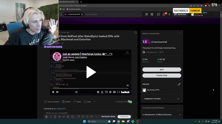This screenshot has height=124, width=222.
Task: Open the Popular arrow icon in the Reddit header
Action: tap(146, 14)
